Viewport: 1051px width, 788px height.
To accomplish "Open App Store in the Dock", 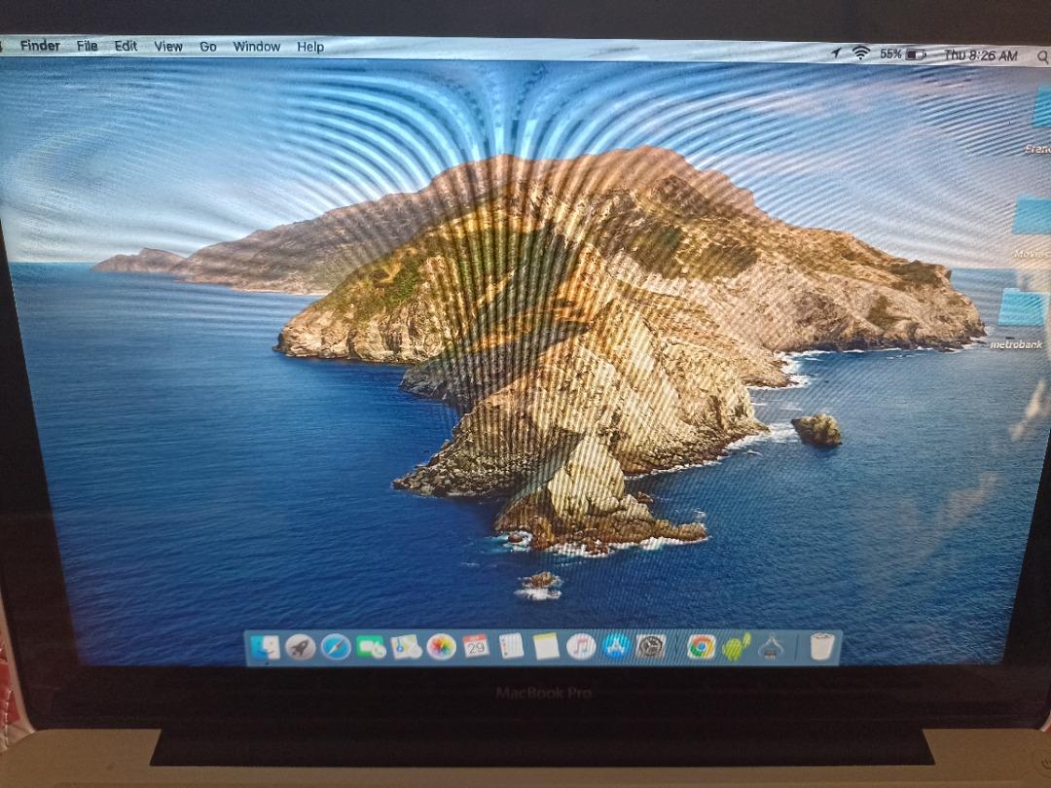I will pos(616,646).
